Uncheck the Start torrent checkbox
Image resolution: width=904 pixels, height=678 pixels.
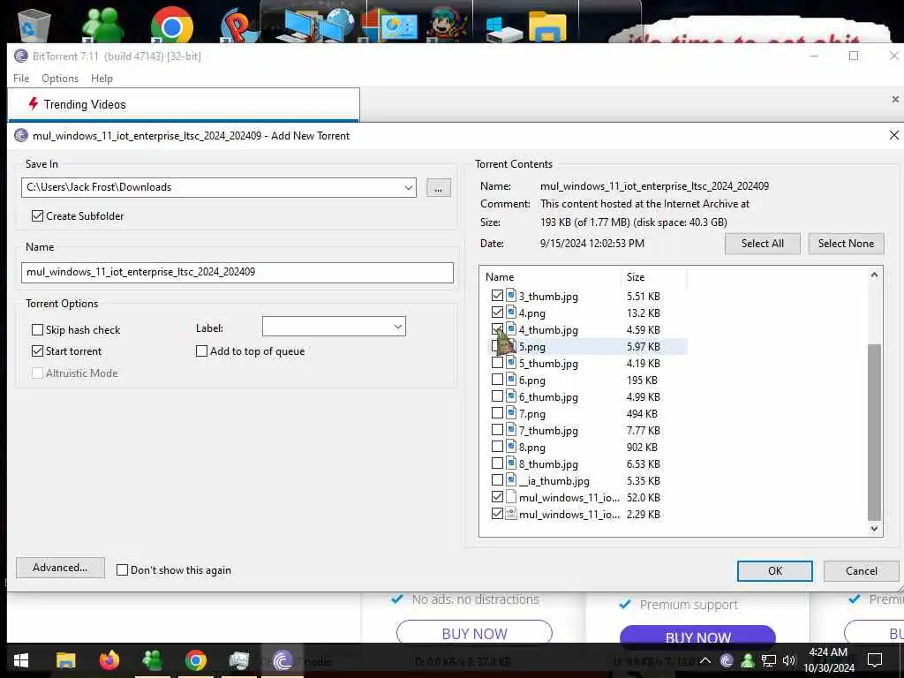[37, 350]
